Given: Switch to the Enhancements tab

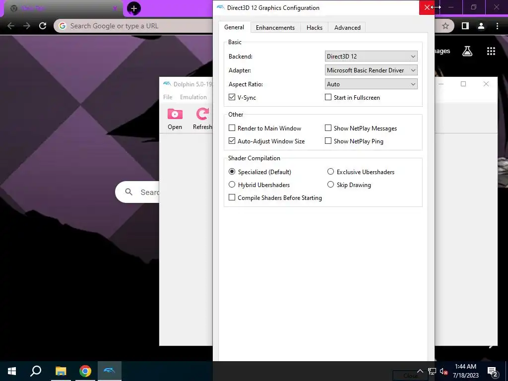Looking at the screenshot, I should point(275,28).
